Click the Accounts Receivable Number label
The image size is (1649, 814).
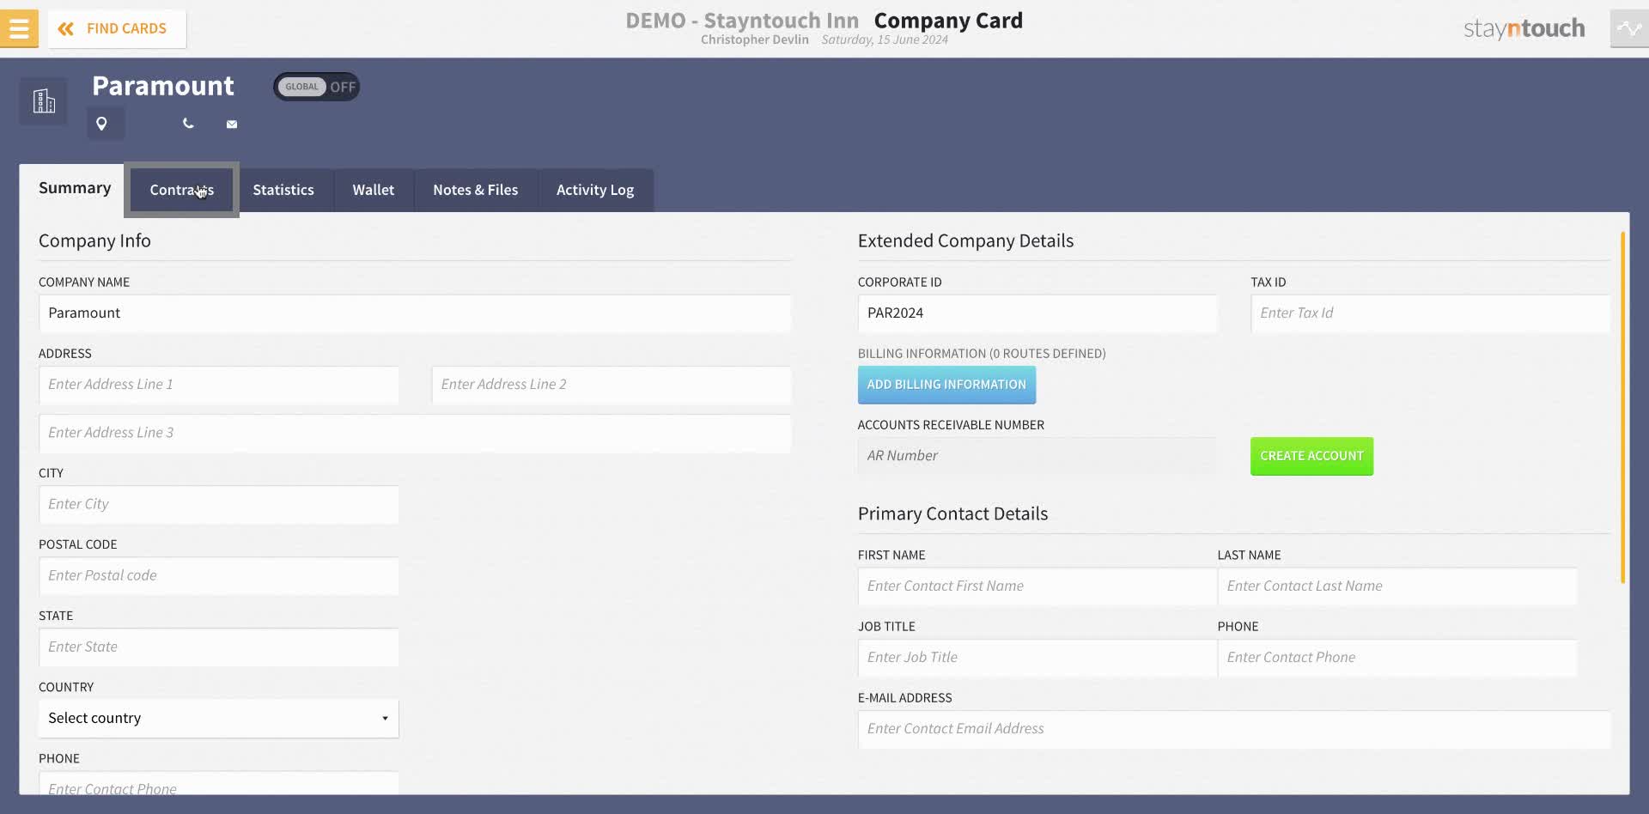click(x=951, y=425)
